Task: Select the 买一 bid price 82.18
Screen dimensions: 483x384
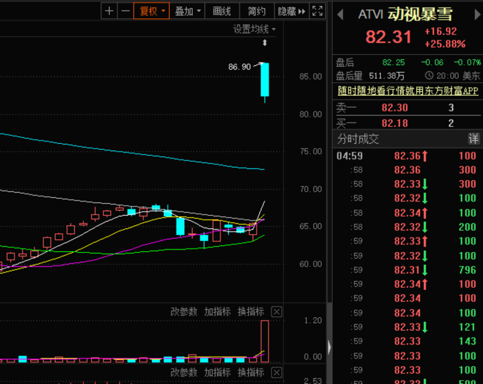Action: click(x=395, y=123)
